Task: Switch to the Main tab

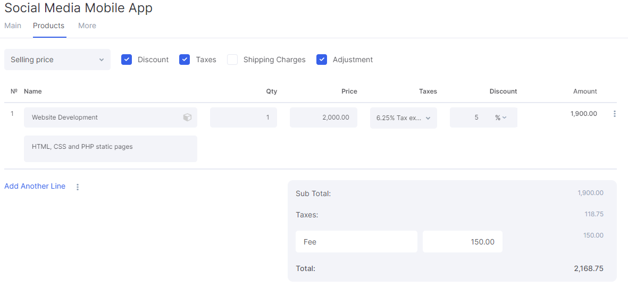Action: tap(12, 26)
